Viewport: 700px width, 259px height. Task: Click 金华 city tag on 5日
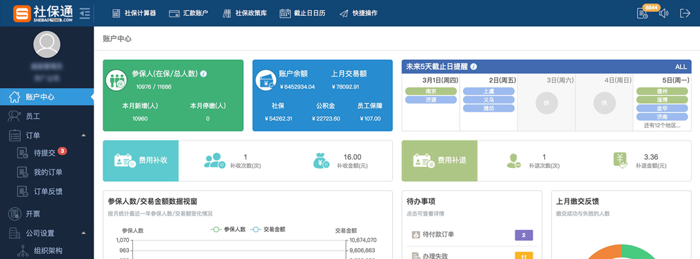(662, 108)
